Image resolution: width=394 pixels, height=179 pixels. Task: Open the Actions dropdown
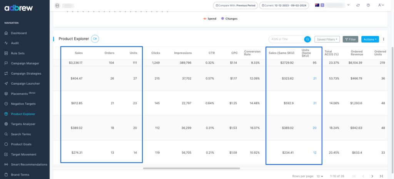coord(370,39)
